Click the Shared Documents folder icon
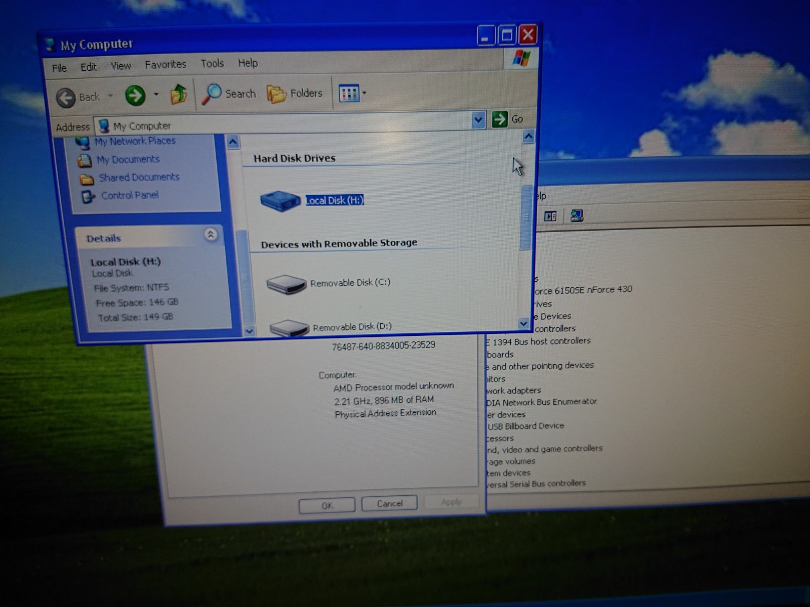The width and height of the screenshot is (810, 607). click(87, 180)
